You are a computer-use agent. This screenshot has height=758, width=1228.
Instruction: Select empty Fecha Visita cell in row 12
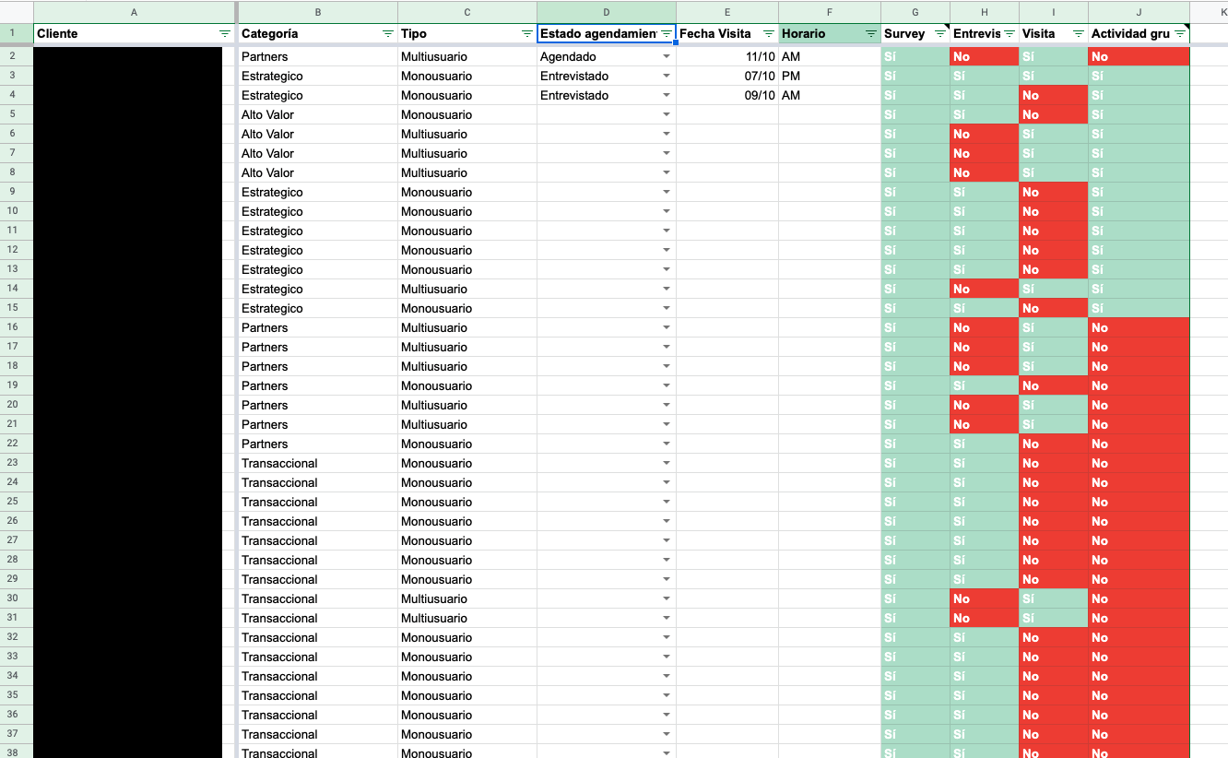[x=727, y=250]
